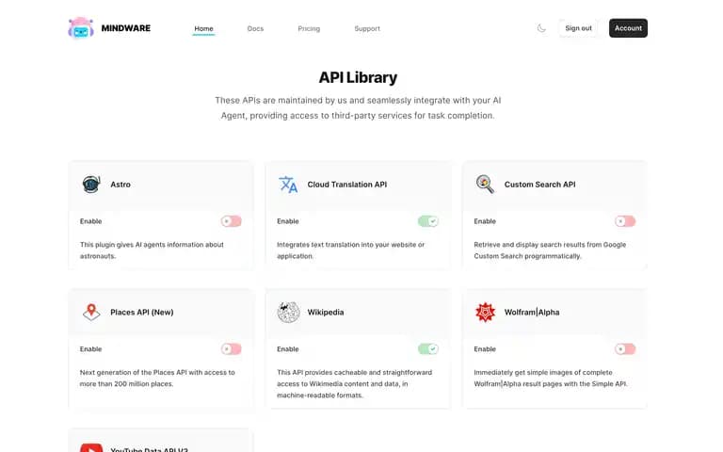Click the Astro astronaut icon
723x452 pixels.
[91, 184]
